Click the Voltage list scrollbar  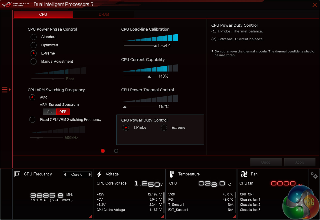164,198
